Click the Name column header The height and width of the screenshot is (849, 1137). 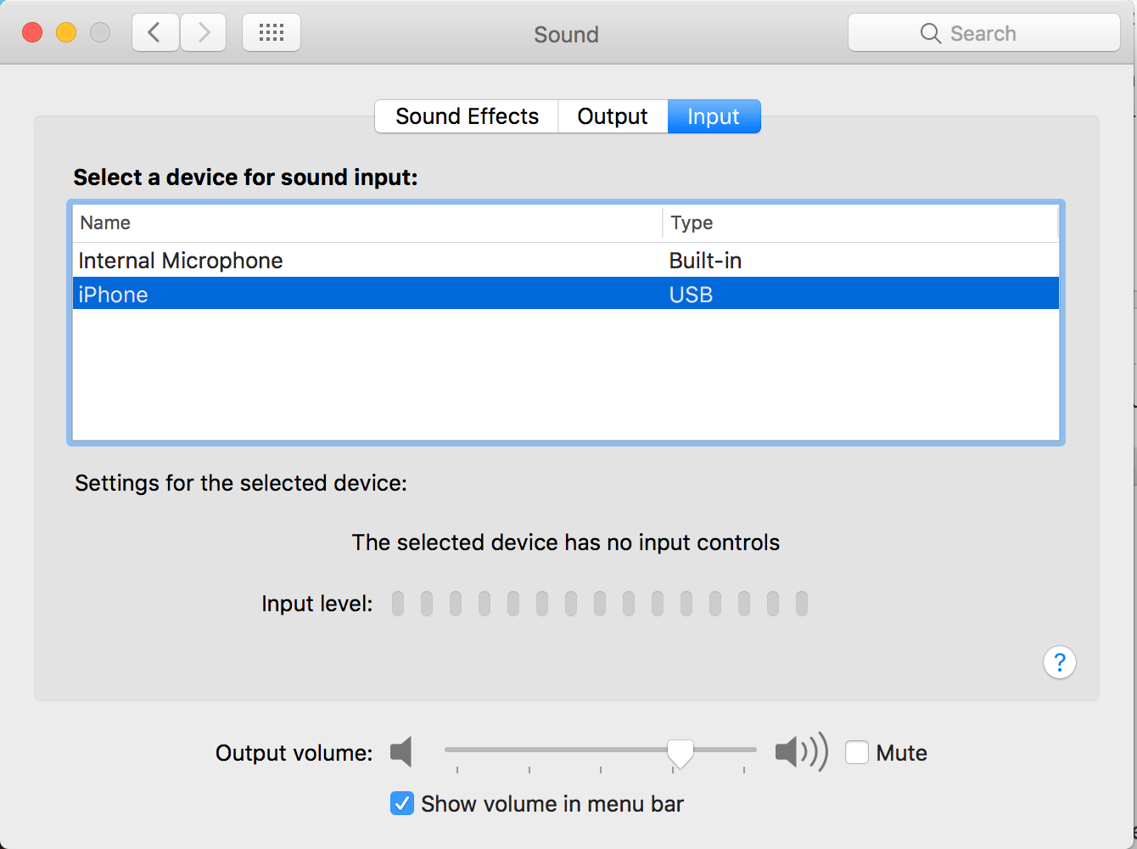104,222
